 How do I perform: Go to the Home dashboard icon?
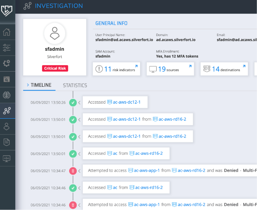7,32
